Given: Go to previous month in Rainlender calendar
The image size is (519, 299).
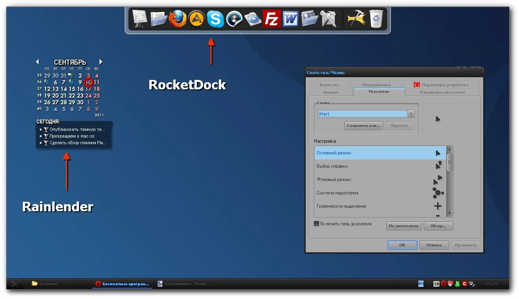Looking at the screenshot, I should [37, 62].
